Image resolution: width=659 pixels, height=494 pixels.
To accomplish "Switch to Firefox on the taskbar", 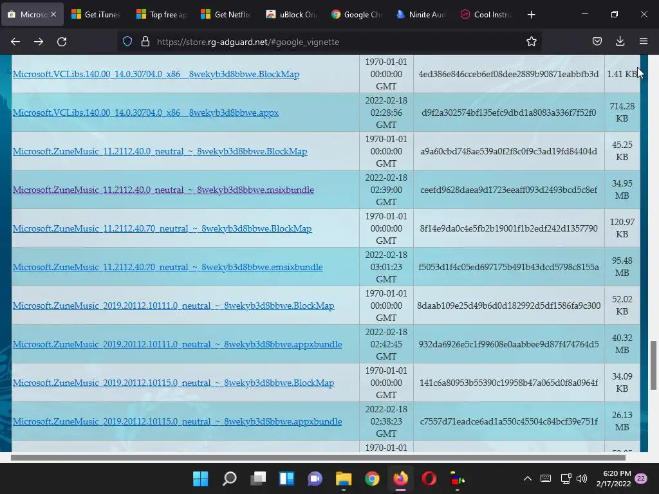I will tap(400, 479).
